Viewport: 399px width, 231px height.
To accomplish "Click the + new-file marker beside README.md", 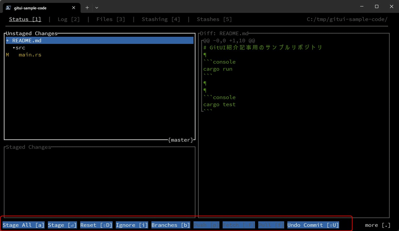I will point(7,40).
